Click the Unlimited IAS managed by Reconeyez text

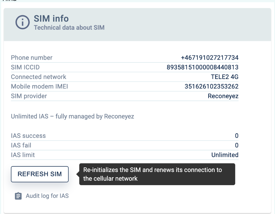pos(73,116)
